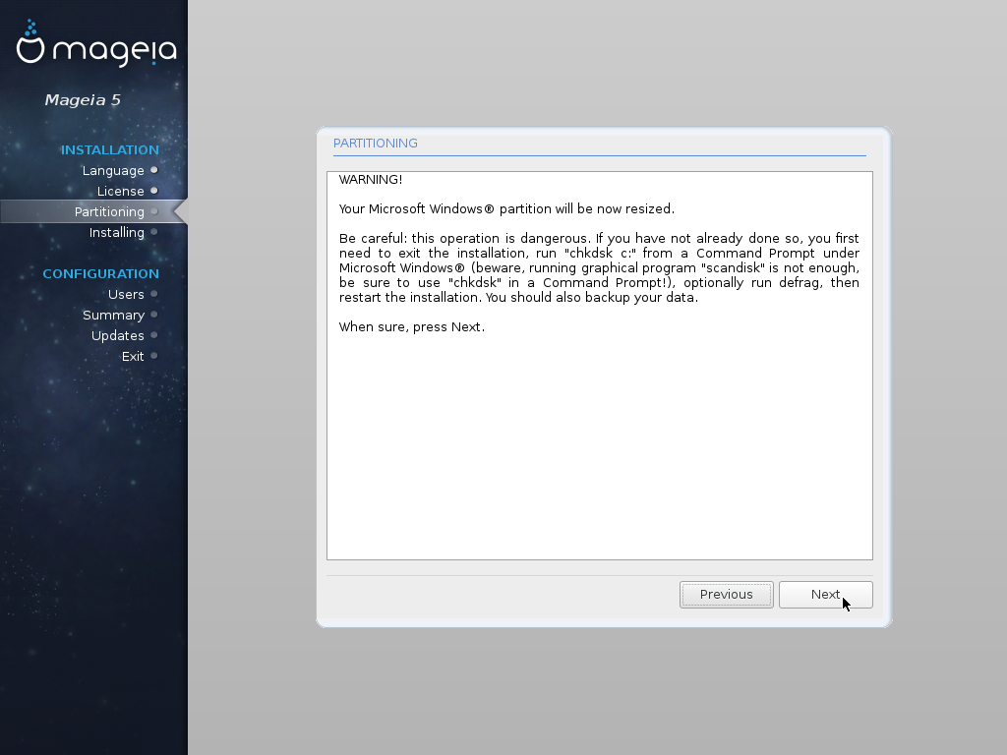
Task: Click the "When sure, press Next." line
Action: coord(412,327)
